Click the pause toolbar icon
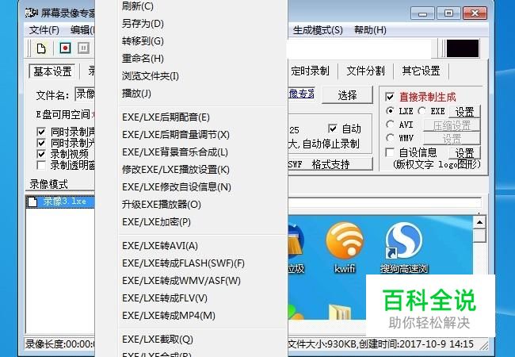Viewport: 515px width, 357px height. pyautogui.click(x=84, y=48)
